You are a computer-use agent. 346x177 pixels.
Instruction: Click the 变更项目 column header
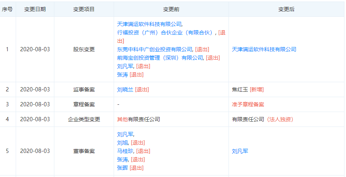click(x=84, y=9)
